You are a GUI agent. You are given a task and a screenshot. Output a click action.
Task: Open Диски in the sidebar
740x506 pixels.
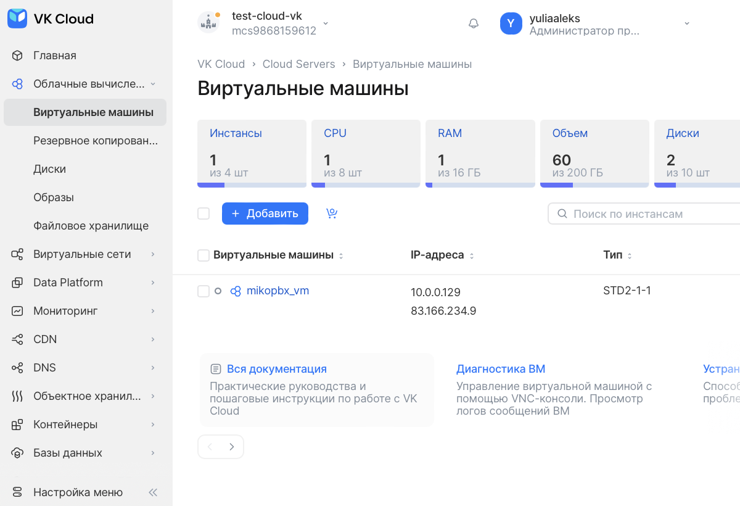(50, 169)
